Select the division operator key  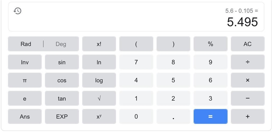click(248, 62)
